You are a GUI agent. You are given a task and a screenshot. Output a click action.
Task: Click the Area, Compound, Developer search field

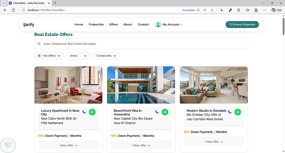click(x=141, y=44)
